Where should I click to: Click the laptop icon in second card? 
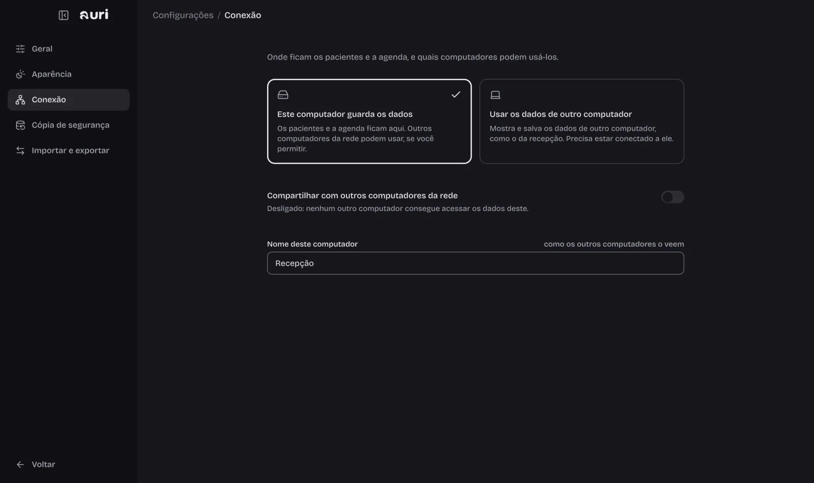pyautogui.click(x=495, y=95)
